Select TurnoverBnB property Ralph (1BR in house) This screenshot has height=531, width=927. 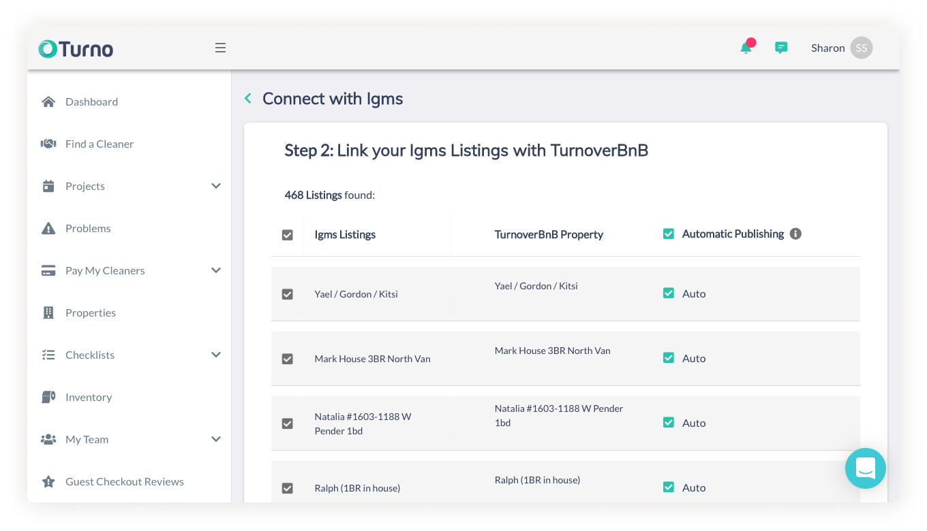tap(537, 480)
